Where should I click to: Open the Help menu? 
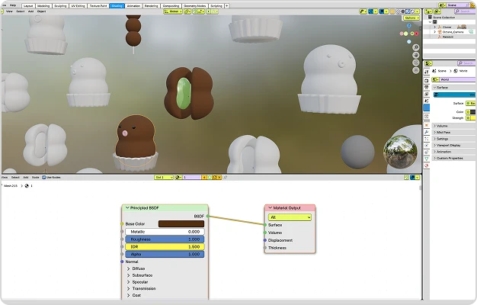click(13, 5)
